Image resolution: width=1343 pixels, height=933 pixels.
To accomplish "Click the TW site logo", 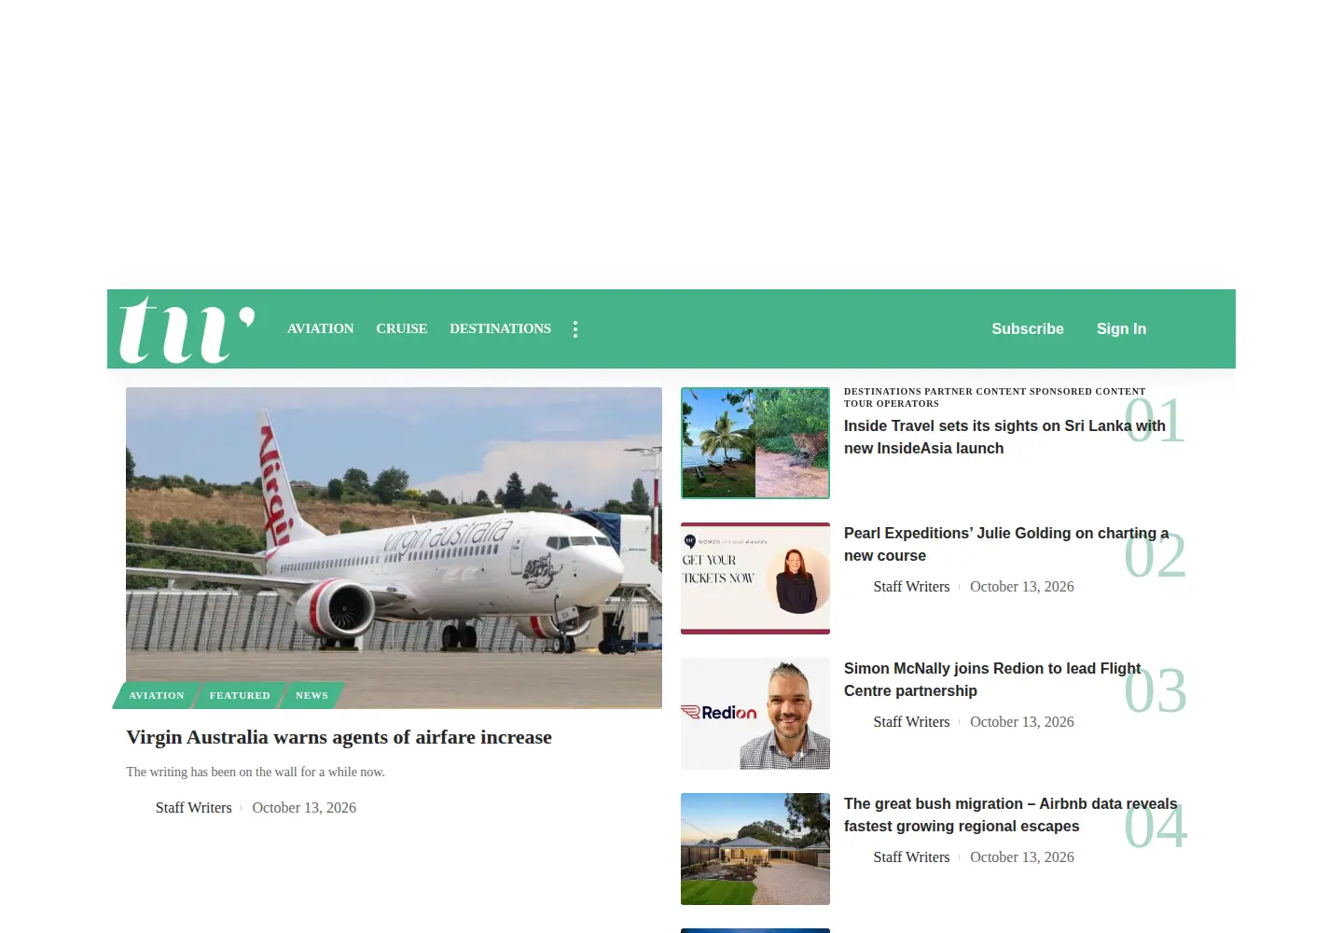I will (187, 329).
